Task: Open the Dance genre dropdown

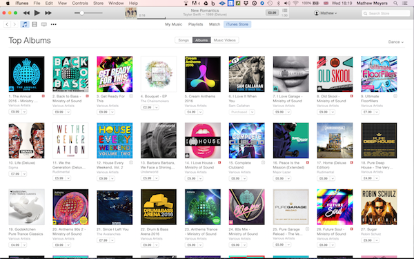Action: coord(396,42)
